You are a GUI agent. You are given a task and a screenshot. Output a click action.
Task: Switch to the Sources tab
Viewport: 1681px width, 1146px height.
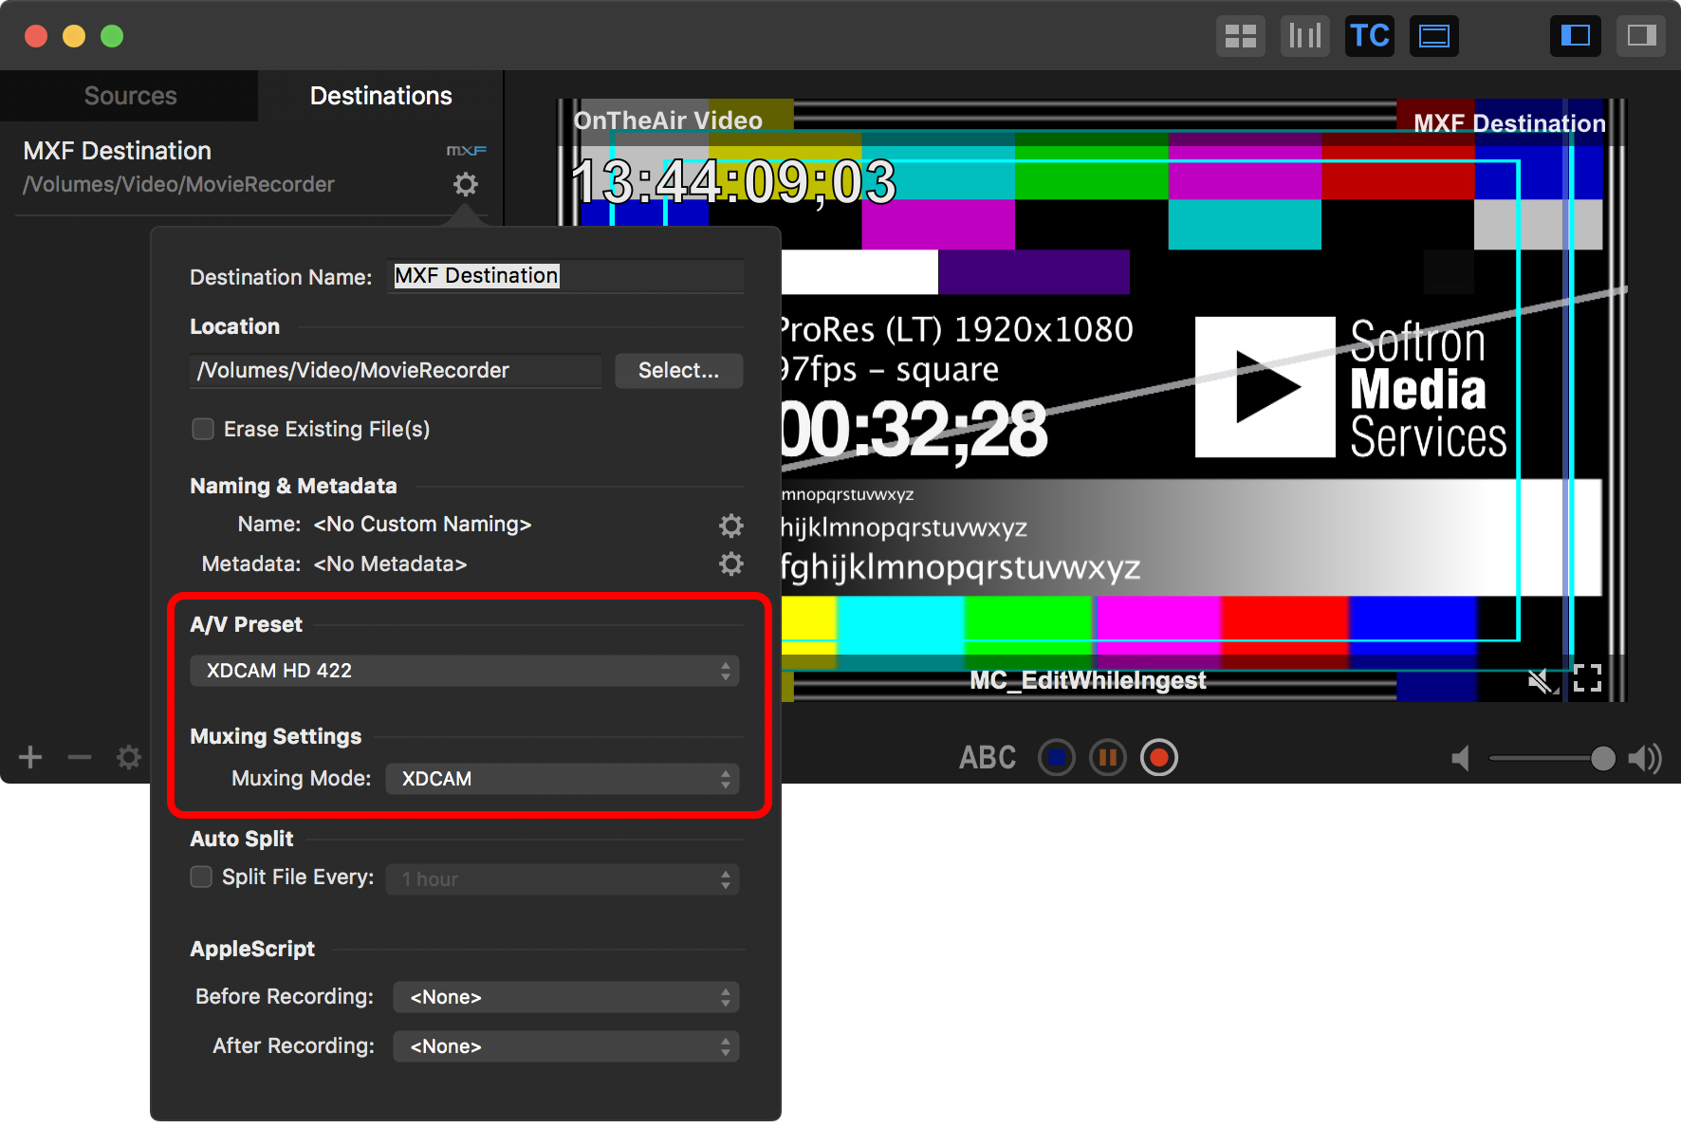pyautogui.click(x=130, y=96)
